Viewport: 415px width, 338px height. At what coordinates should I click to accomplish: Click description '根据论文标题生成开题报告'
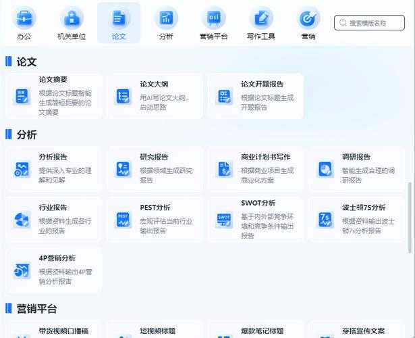pyautogui.click(x=267, y=102)
